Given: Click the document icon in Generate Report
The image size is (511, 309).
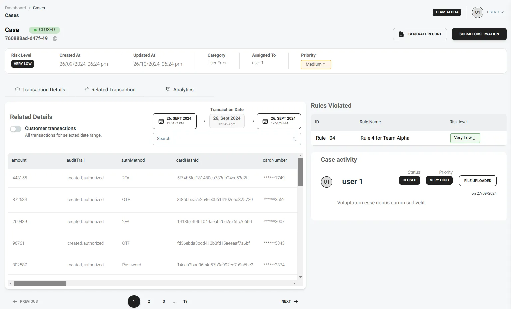Looking at the screenshot, I should (401, 34).
